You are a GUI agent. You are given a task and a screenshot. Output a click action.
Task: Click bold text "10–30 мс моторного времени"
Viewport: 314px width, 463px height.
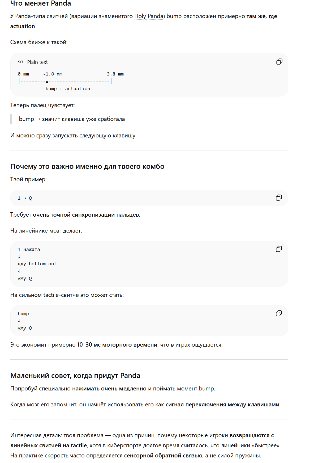click(117, 345)
